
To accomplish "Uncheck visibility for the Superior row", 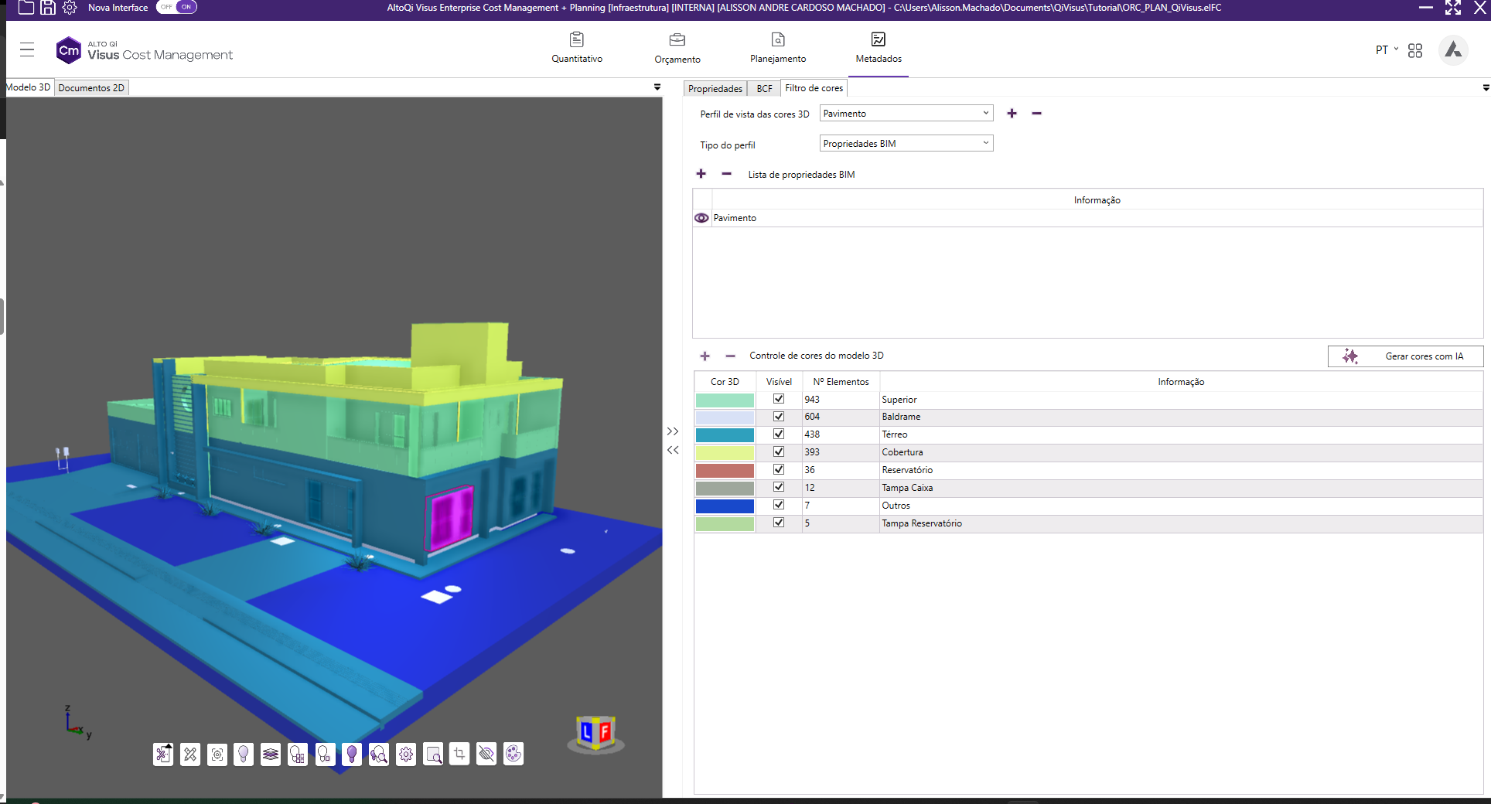I will 779,399.
